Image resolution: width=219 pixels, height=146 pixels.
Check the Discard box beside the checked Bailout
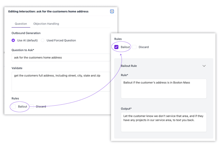tap(135, 47)
